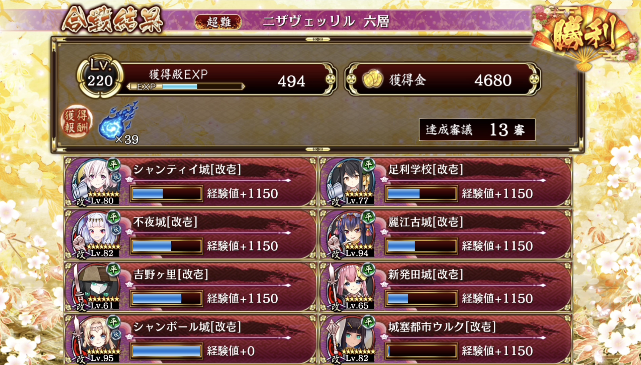
Task: Click the 獲得殿EXP progress bar
Action: [x=185, y=87]
